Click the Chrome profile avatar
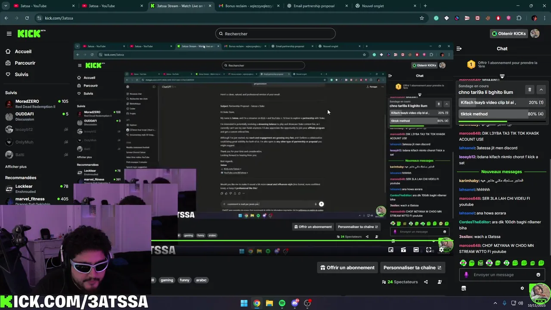 (x=534, y=18)
